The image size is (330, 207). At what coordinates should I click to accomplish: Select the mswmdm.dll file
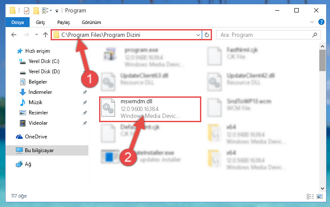point(150,109)
